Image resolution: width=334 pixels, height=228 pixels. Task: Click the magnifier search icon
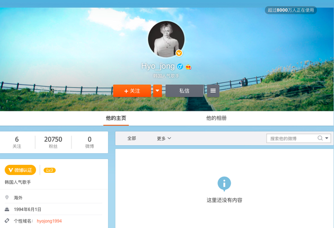tap(320, 138)
